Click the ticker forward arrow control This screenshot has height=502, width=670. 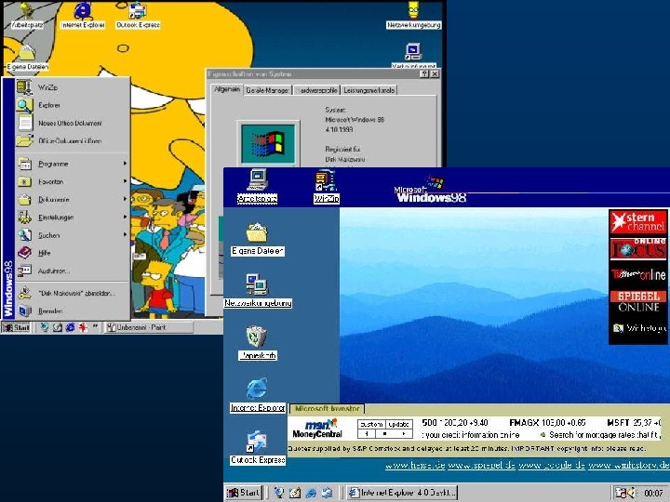point(403,434)
